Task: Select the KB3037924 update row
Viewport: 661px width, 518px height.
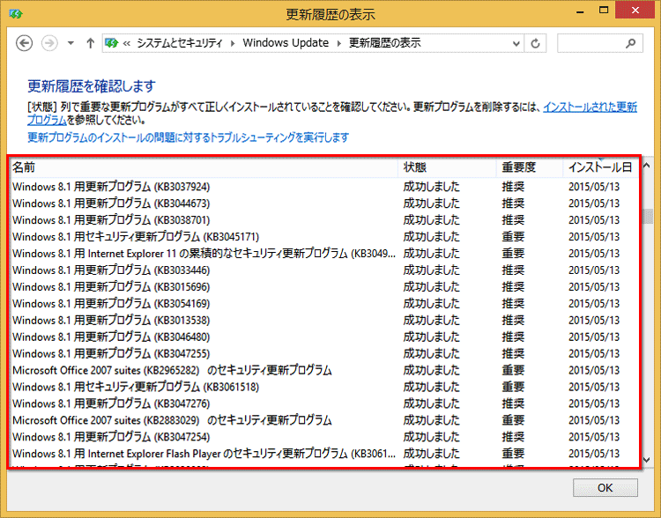Action: (111, 187)
